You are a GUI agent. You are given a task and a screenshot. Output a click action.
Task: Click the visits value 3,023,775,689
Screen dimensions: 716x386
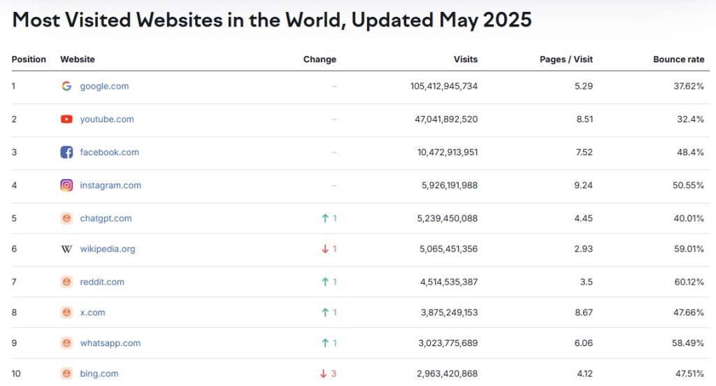[x=448, y=343]
